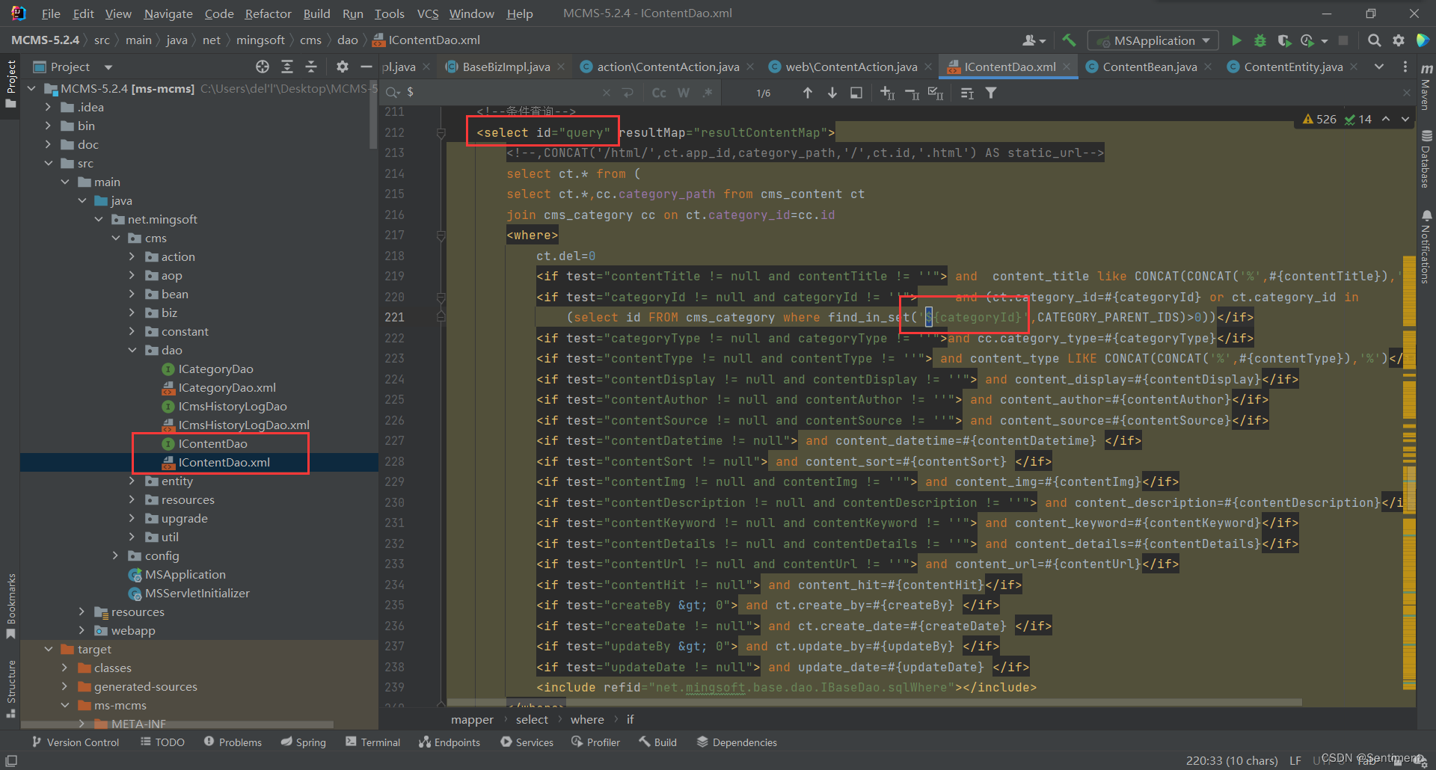Jump to next search occurrence arrow
This screenshot has height=770, width=1436.
(x=832, y=93)
